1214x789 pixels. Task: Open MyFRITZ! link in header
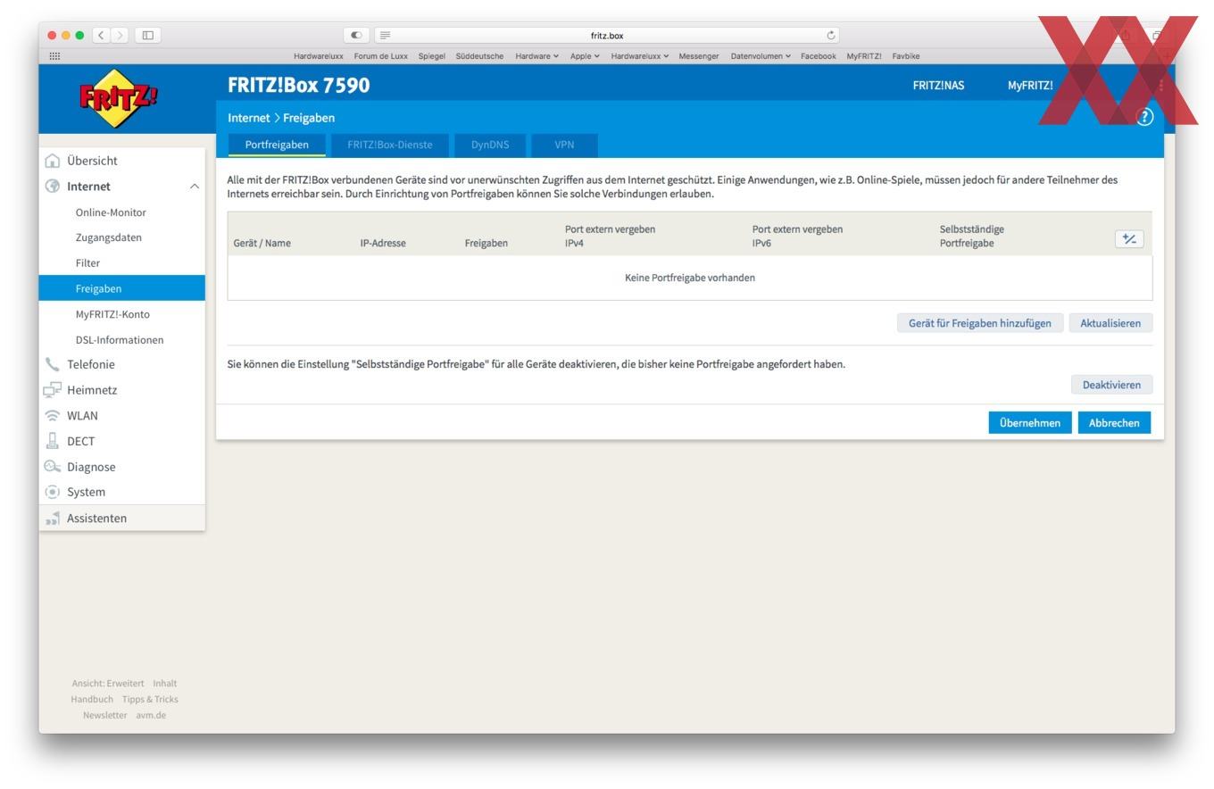(1030, 86)
